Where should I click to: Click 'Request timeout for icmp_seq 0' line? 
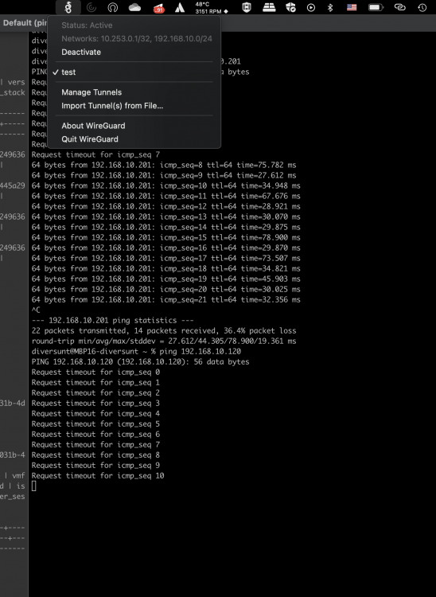(95, 372)
